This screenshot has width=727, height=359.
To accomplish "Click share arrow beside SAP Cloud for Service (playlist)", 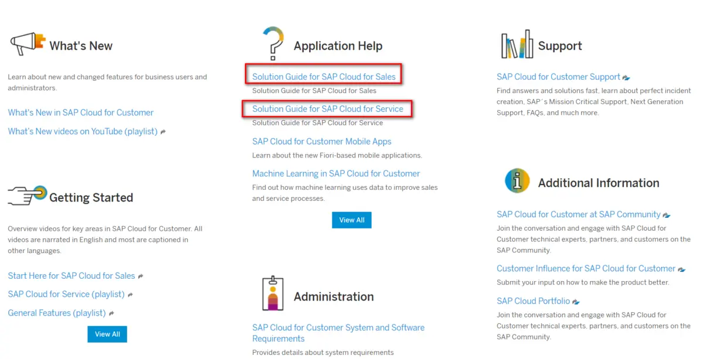I will [x=130, y=295].
